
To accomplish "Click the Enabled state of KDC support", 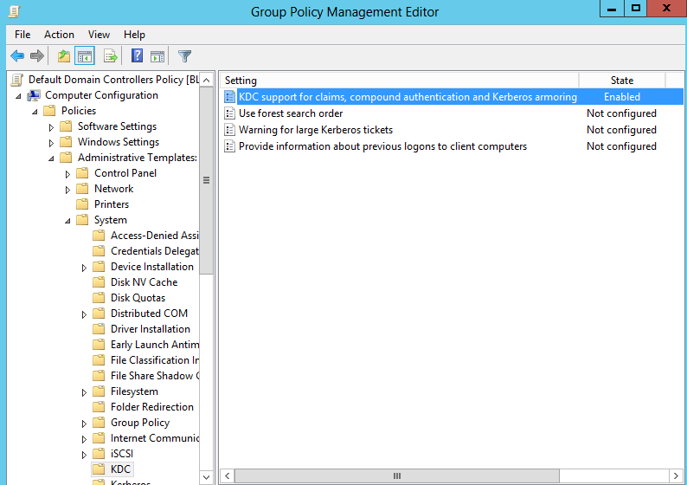I will (x=622, y=97).
